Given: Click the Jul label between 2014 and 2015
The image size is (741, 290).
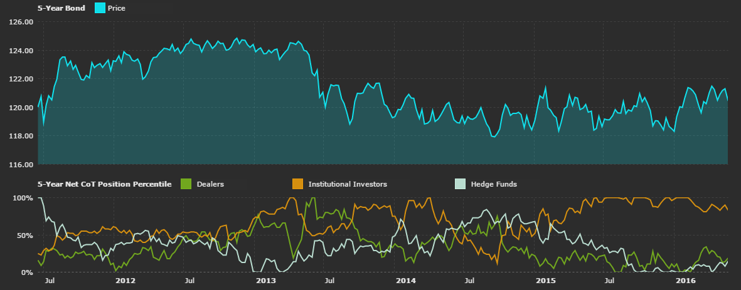Looking at the screenshot, I should click(470, 281).
